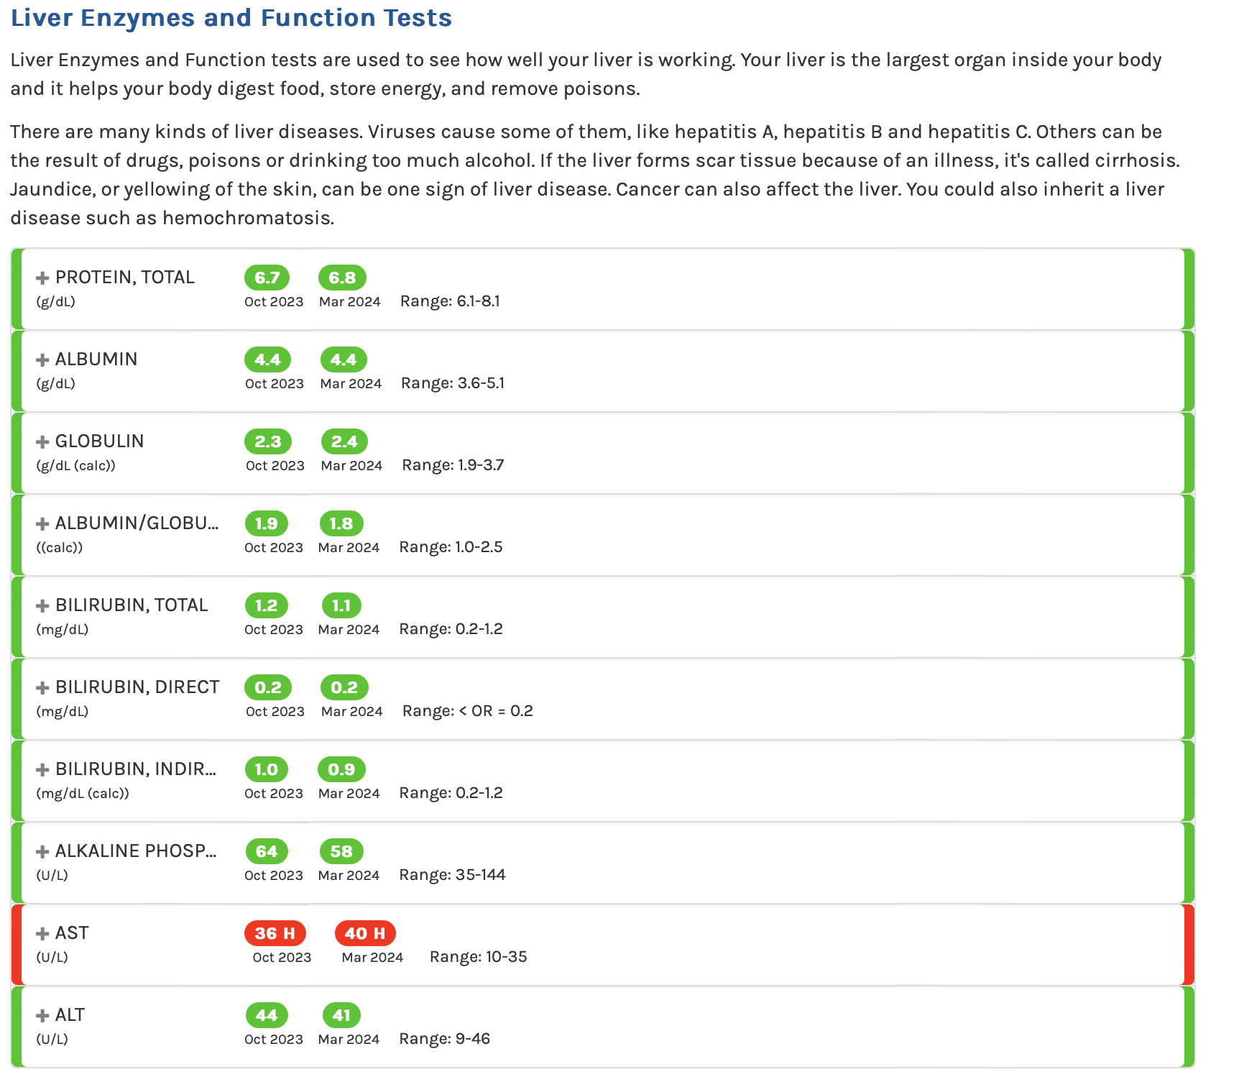Click the ALBUMIN test name label
This screenshot has height=1077, width=1239.
point(96,359)
